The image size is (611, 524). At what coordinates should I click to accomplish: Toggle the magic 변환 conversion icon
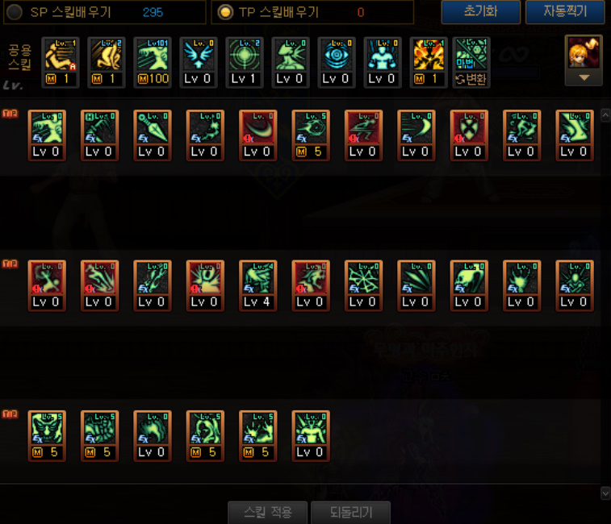pos(471,62)
